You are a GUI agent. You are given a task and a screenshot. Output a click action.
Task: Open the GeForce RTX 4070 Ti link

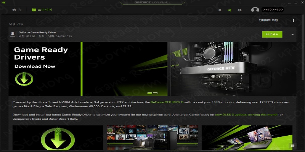click(167, 102)
